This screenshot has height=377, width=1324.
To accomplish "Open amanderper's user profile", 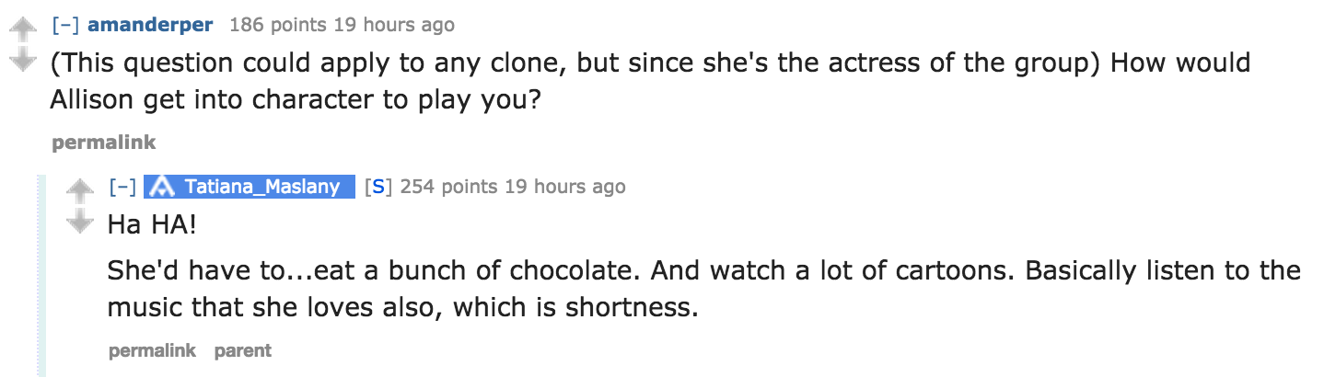I will click(150, 25).
